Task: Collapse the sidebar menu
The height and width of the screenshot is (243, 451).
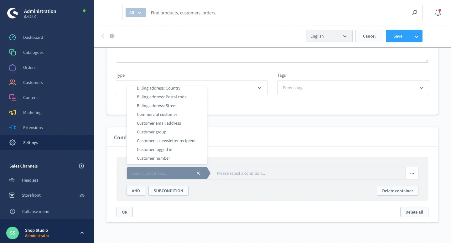Action: pos(35,211)
